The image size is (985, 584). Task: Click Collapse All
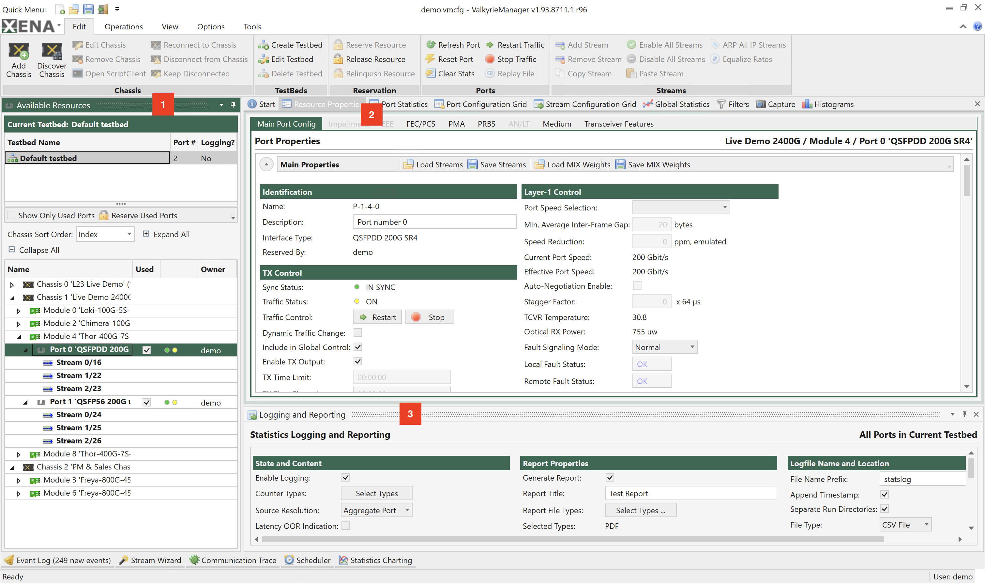34,250
